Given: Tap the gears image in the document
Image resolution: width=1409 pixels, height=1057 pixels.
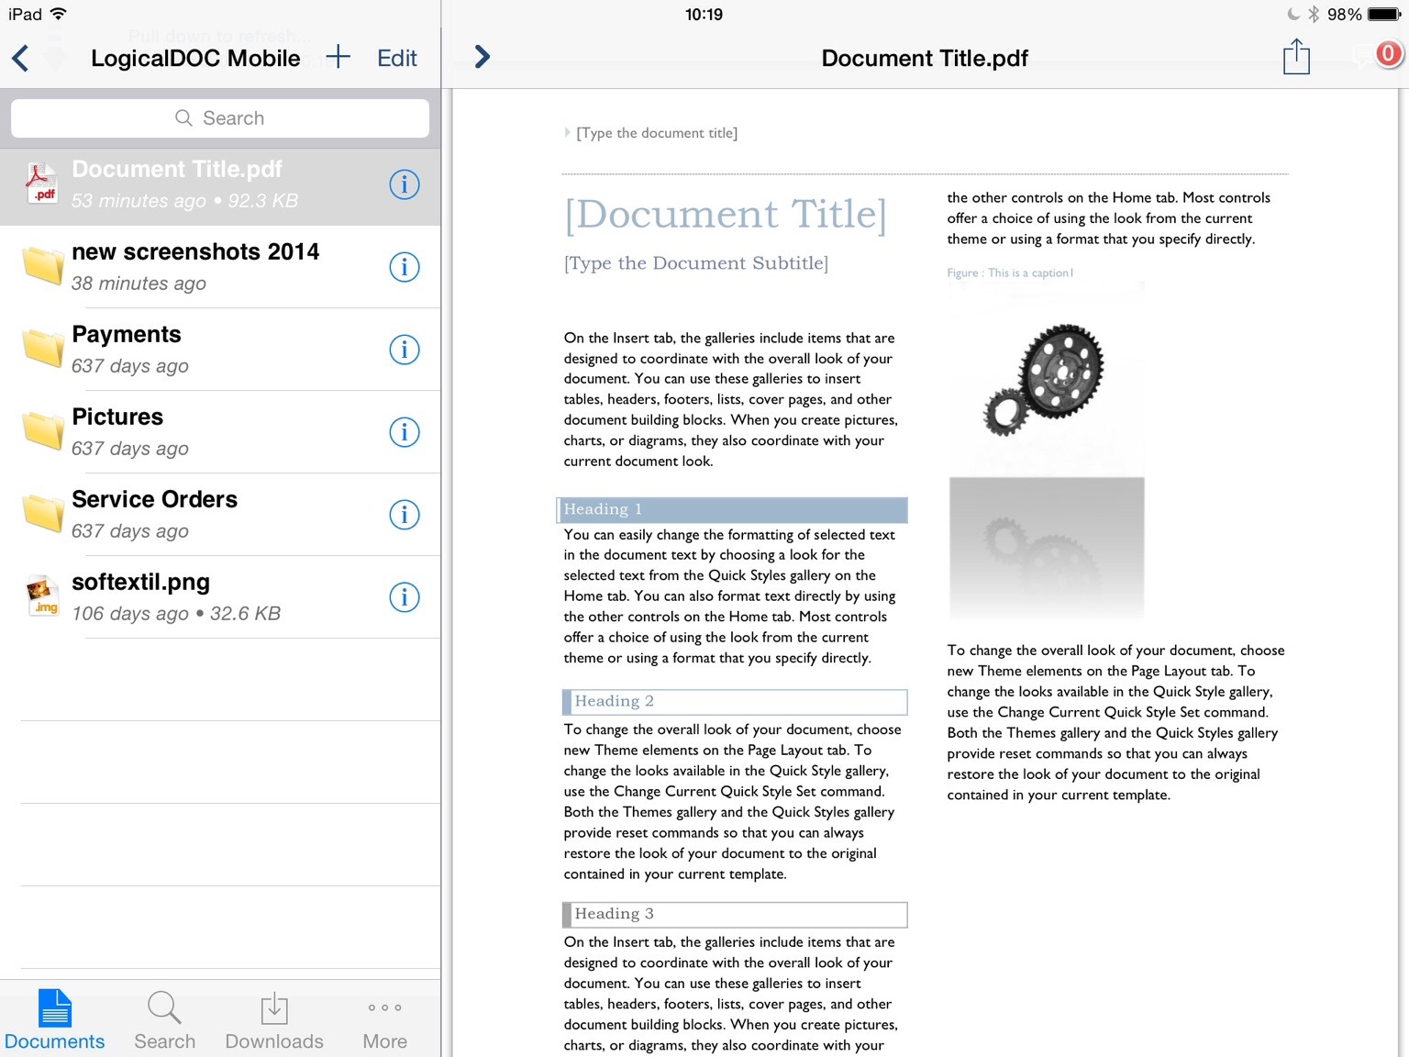Looking at the screenshot, I should tap(1046, 378).
